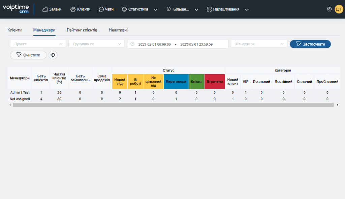Viewport: 345px width, 199px height.
Task: Click value 80 in Not assigned row
Action: click(x=59, y=99)
